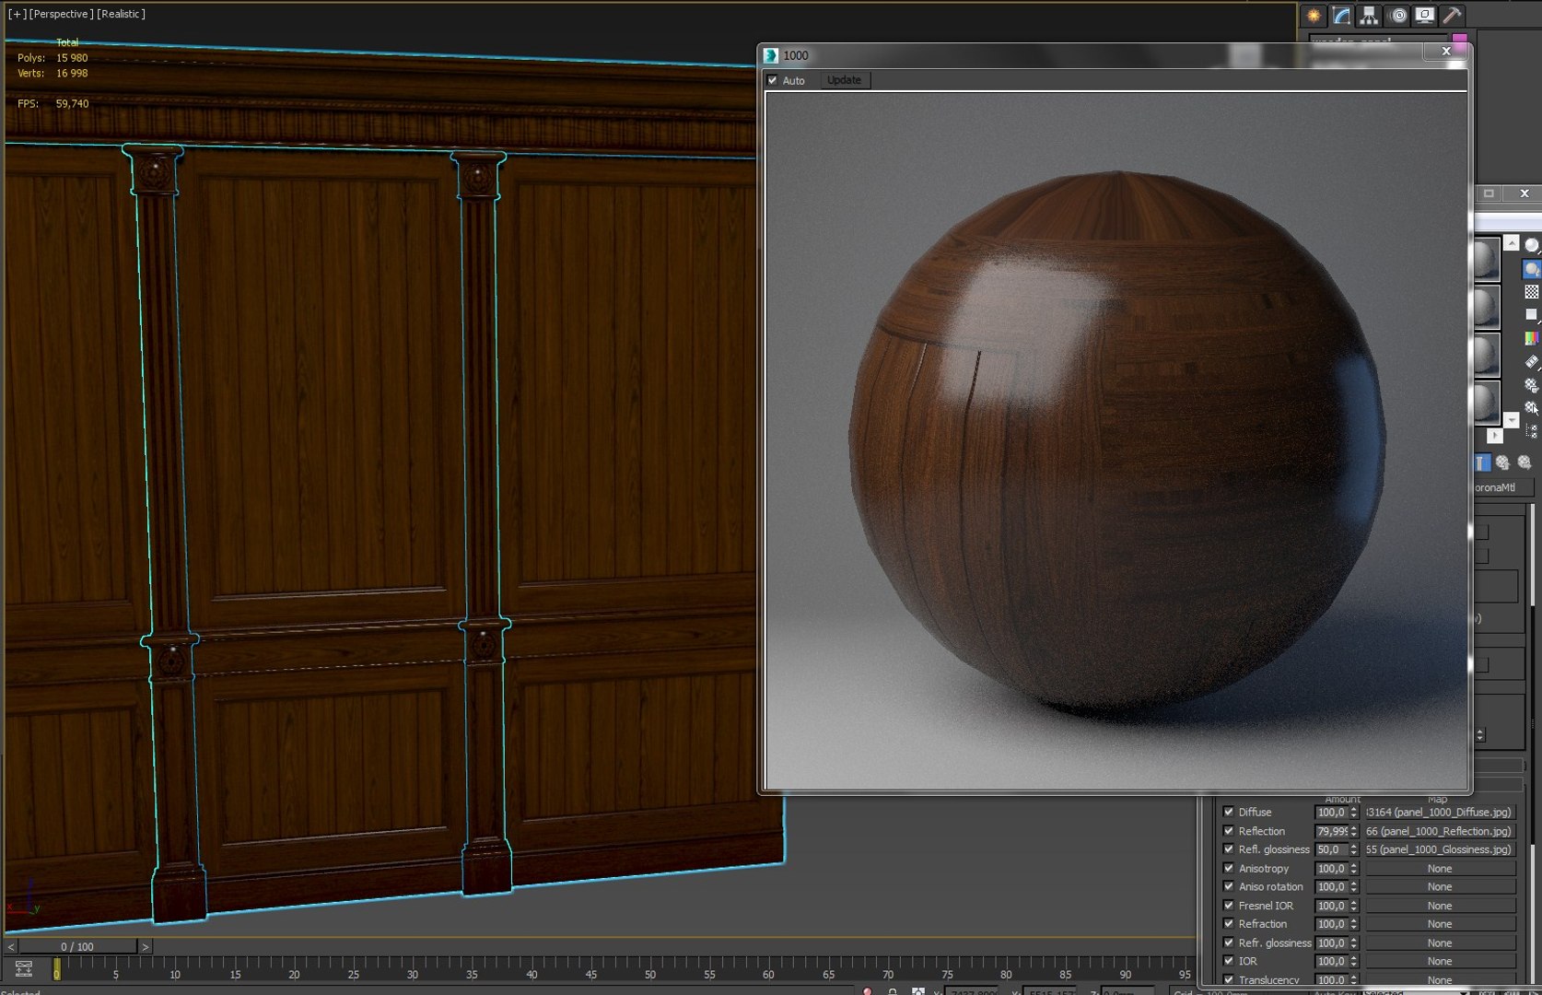Disable the Reflection map checkbox
This screenshot has width=1542, height=995.
pyautogui.click(x=1228, y=831)
